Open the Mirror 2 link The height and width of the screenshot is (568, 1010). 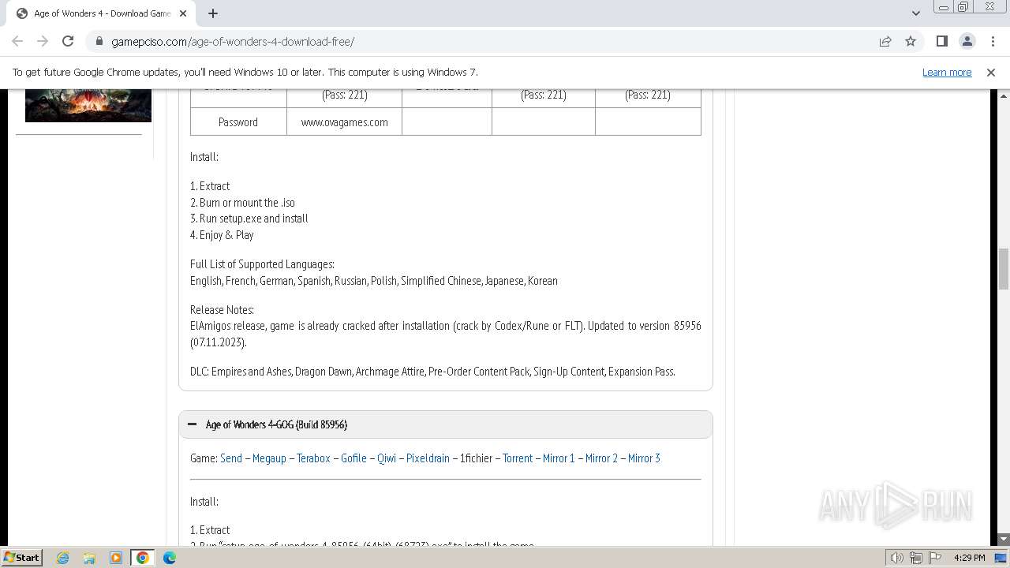click(601, 458)
